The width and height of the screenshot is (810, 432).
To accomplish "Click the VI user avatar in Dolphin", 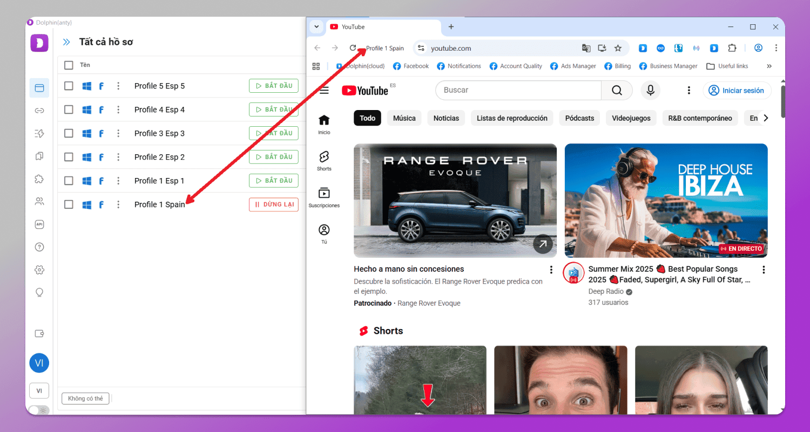I will 39,363.
